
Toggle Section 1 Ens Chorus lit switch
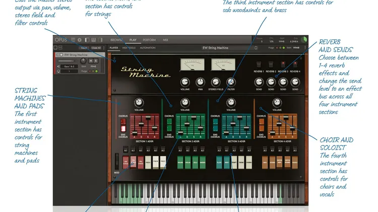123,128
